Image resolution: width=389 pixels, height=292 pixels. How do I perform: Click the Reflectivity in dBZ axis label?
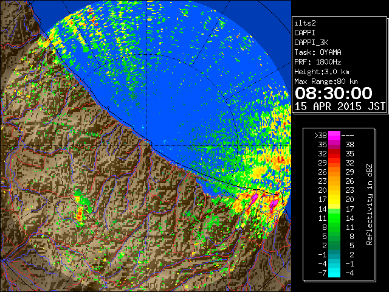(x=370, y=204)
